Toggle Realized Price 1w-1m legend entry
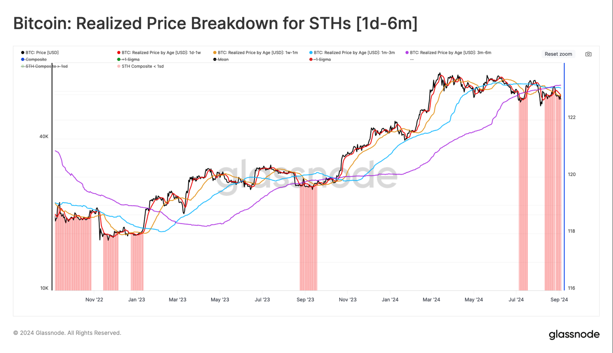This screenshot has height=353, width=613. tap(255, 53)
